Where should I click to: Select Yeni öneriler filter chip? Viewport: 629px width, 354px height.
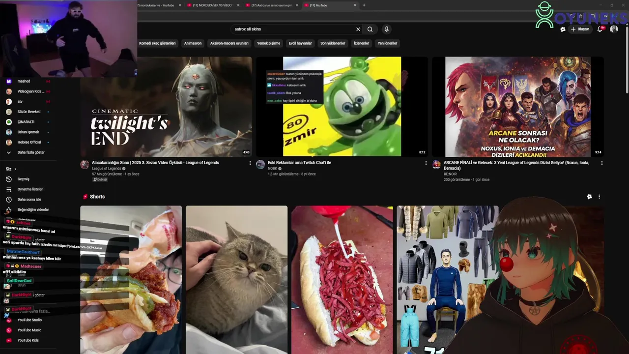tap(387, 43)
